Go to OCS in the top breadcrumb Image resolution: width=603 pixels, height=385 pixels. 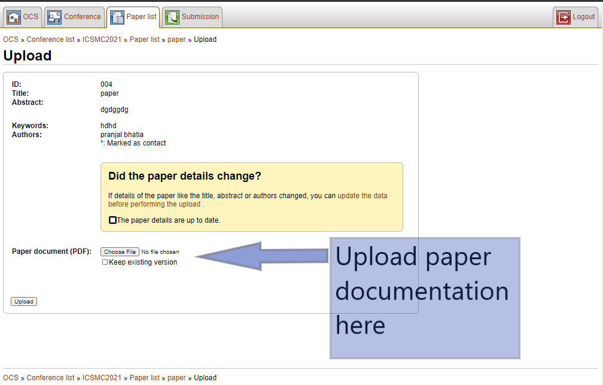(11, 40)
